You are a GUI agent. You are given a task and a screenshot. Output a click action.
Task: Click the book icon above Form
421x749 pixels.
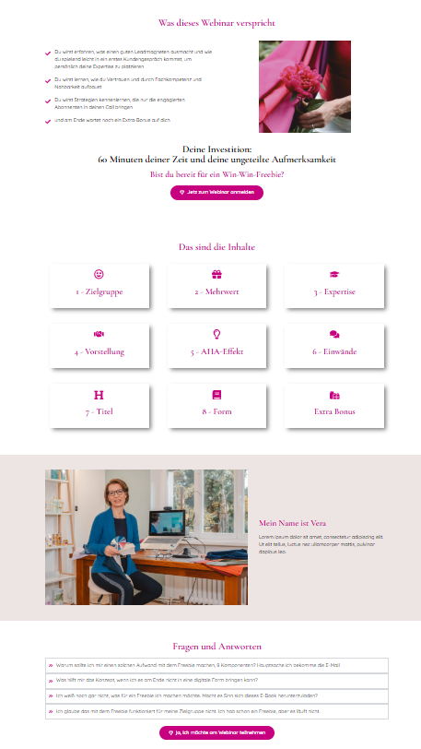(216, 395)
